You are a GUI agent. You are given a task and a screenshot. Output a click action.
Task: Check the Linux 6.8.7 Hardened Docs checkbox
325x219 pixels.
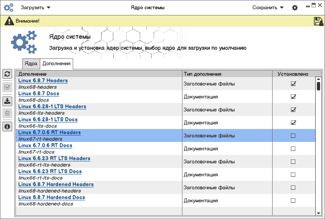coord(293,201)
